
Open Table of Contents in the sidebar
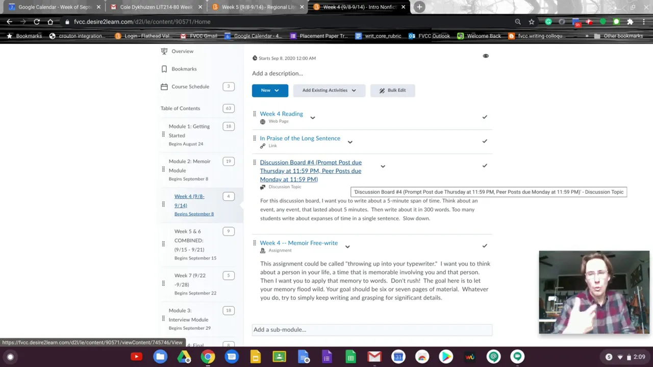point(180,109)
